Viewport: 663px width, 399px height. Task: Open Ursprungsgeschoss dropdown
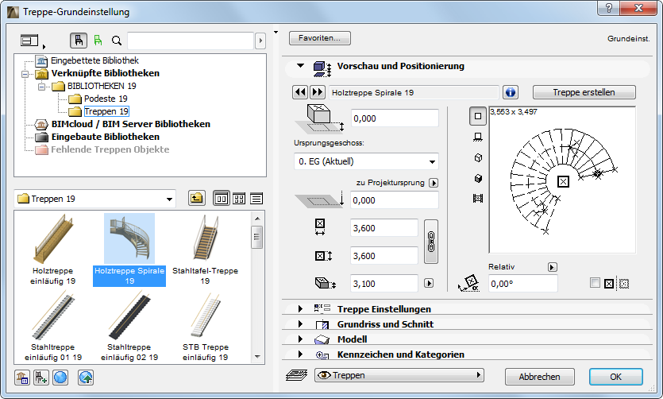[x=366, y=161]
